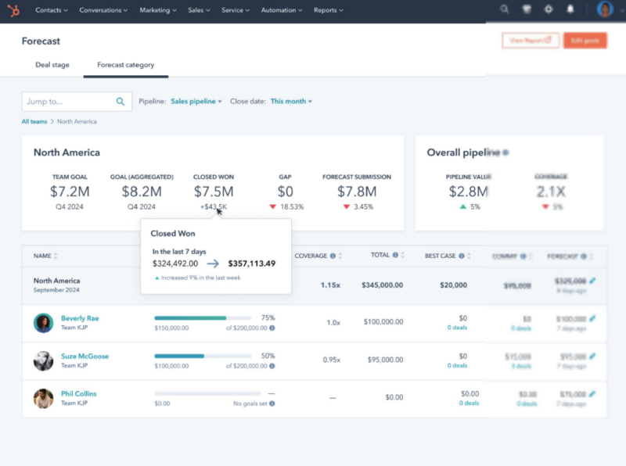This screenshot has width=626, height=466.
Task: Click Phil Collins's empty progress bar
Action: [x=207, y=393]
